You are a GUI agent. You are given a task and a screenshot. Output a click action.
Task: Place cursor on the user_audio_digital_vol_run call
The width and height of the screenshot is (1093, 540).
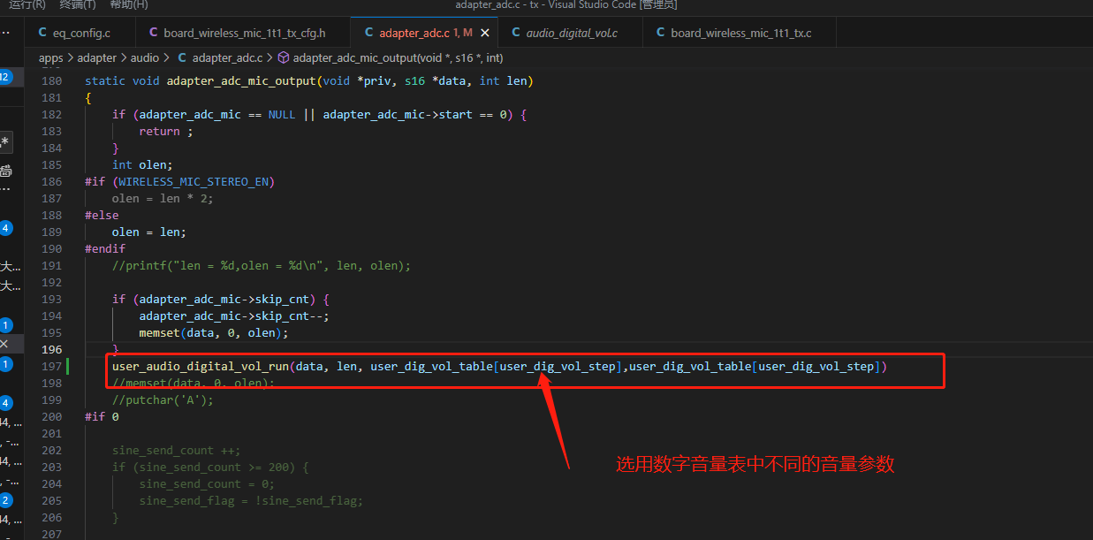tap(200, 366)
